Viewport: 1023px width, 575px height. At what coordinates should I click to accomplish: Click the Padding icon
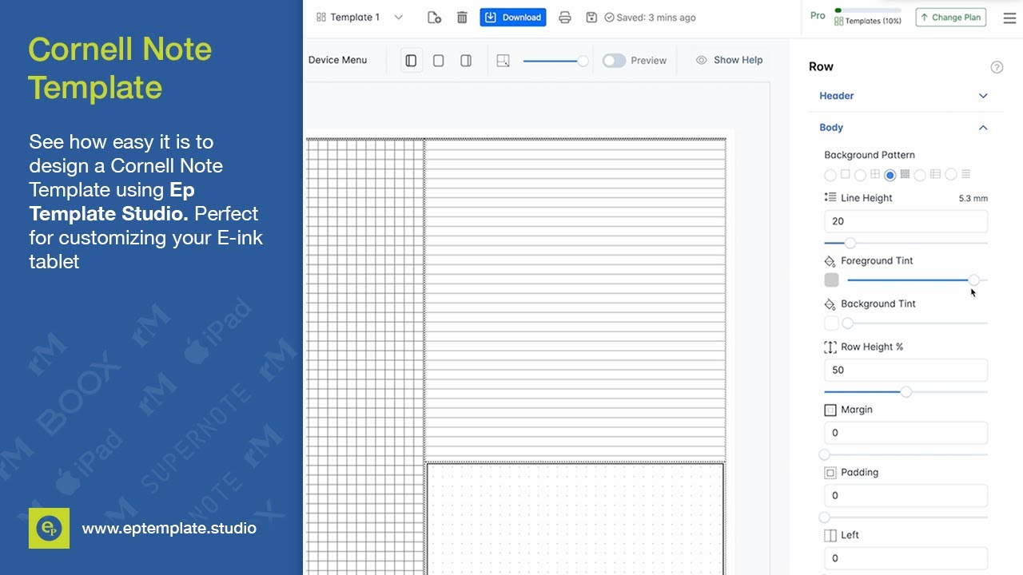pos(830,473)
